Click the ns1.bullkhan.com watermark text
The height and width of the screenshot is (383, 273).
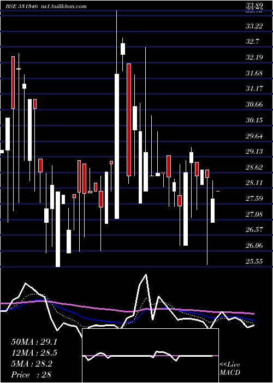[63, 7]
